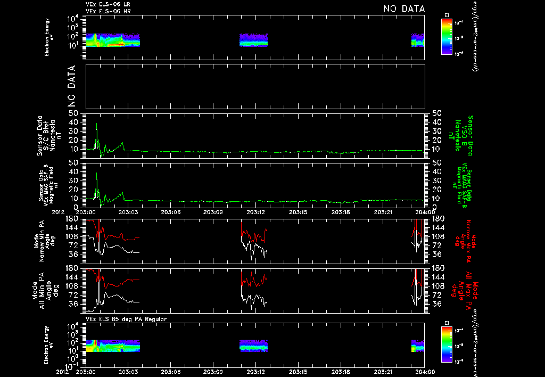The width and height of the screenshot is (545, 377).
Task: Click the 40 nT peak in the MAG SAF-B plot
Action: (97, 174)
